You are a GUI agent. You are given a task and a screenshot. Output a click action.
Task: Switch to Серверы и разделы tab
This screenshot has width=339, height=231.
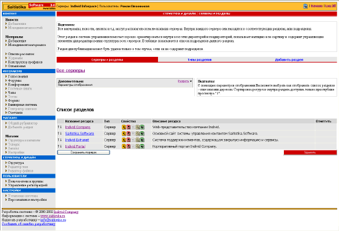107,60
